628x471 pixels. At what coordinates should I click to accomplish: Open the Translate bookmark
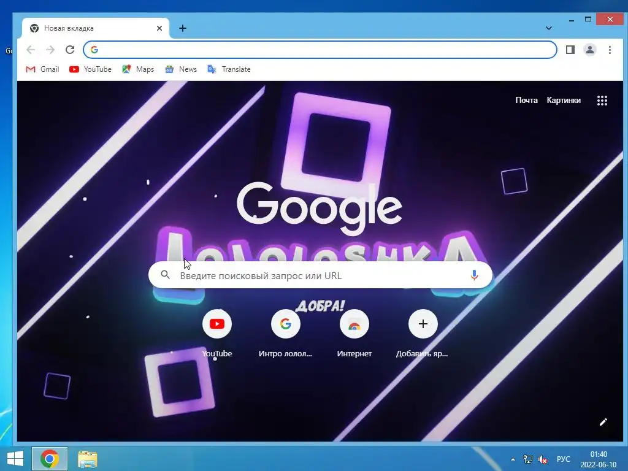[229, 69]
